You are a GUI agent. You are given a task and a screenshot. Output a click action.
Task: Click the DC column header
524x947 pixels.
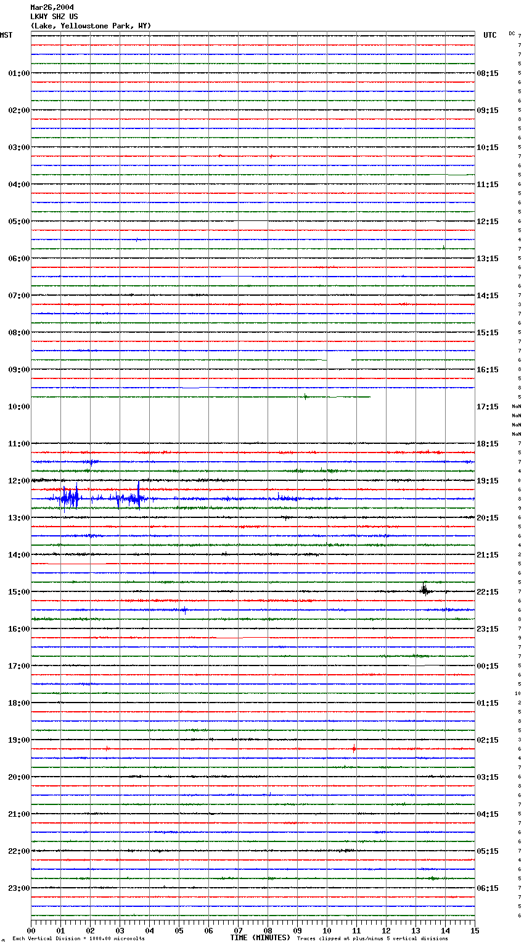pos(512,33)
